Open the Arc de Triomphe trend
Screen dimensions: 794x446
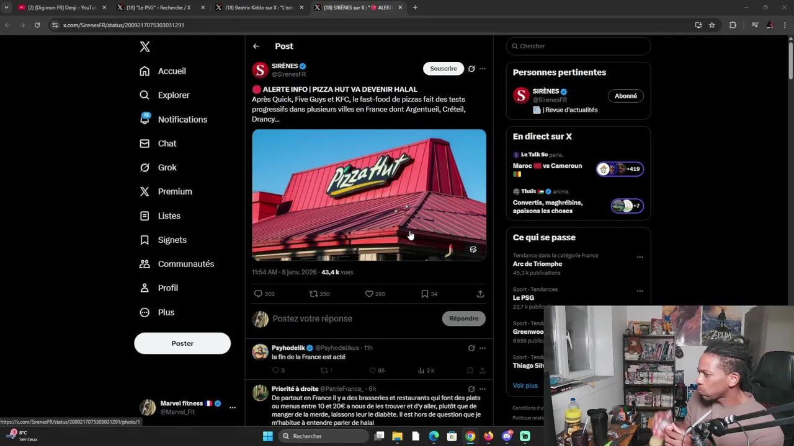pyautogui.click(x=537, y=264)
